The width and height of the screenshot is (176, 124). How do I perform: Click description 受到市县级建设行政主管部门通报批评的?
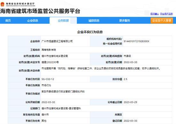coord(63,92)
